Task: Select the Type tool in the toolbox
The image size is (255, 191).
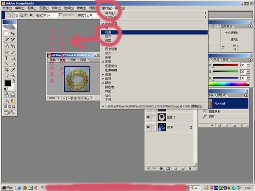Action: click(7, 58)
